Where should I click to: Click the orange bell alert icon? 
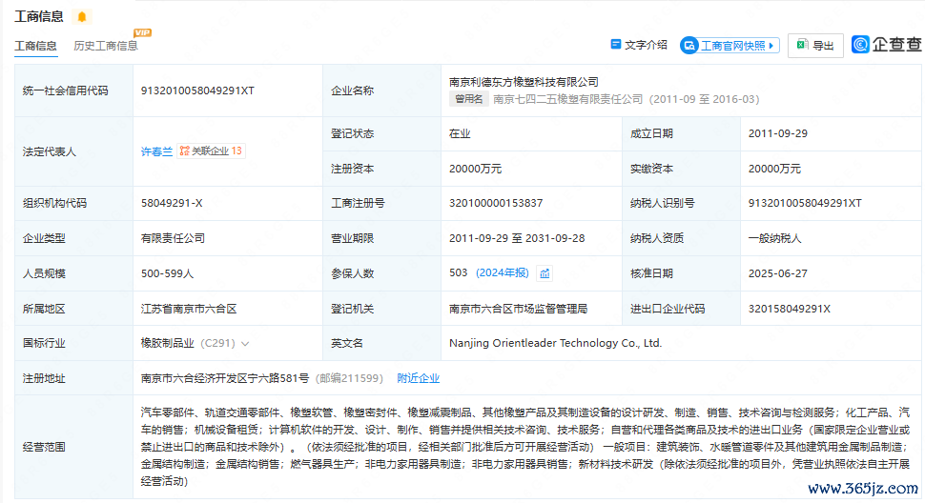82,16
